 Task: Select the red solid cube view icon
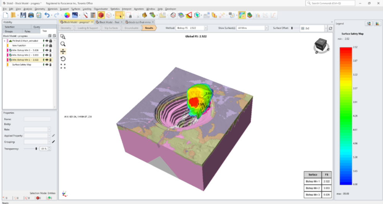[101, 15]
